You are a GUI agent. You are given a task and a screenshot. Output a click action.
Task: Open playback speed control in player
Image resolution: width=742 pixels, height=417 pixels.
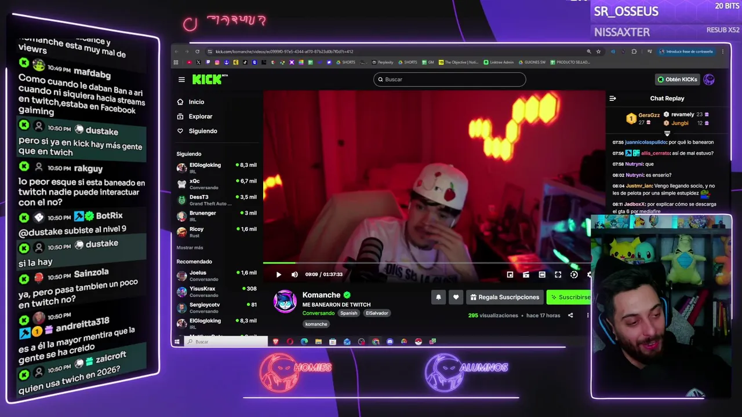[574, 275]
